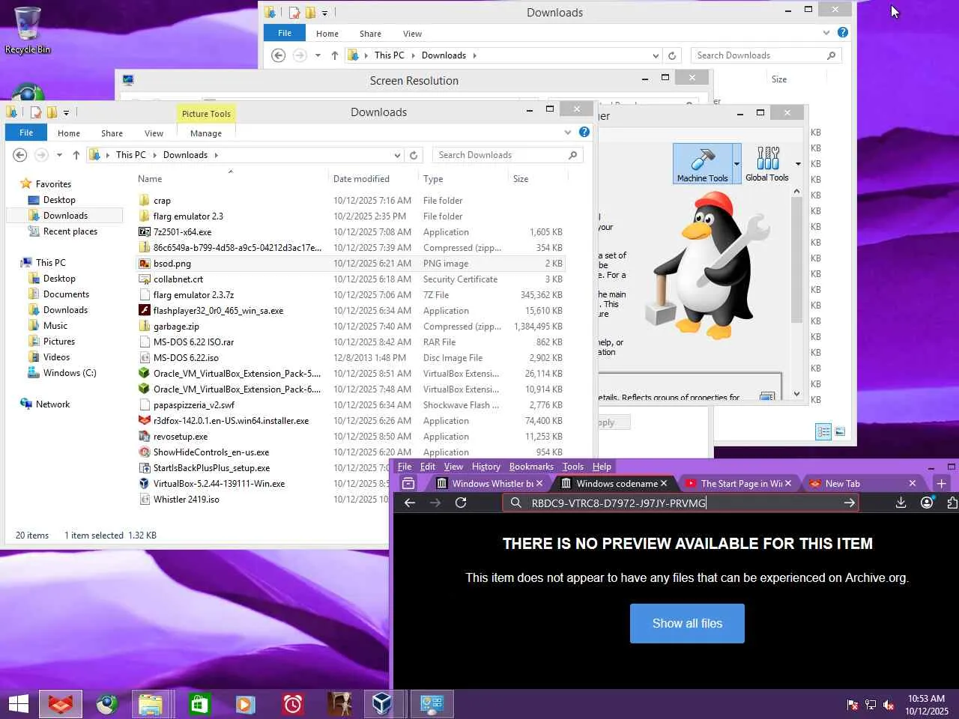Switch to large icons view in rear Downloads window

pyautogui.click(x=840, y=431)
